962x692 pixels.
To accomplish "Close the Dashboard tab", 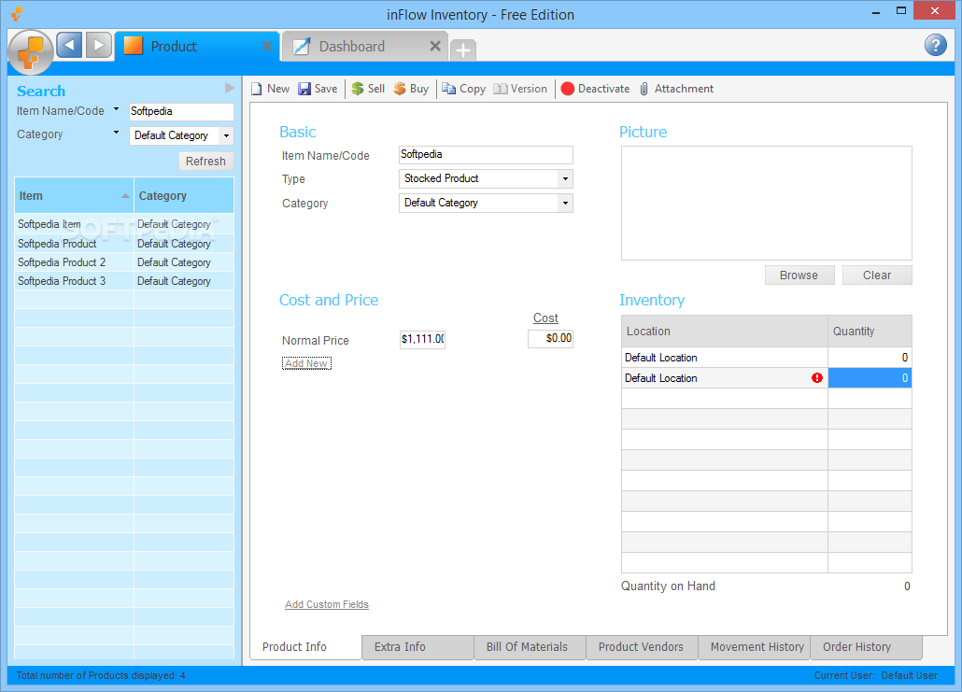I will [x=435, y=46].
